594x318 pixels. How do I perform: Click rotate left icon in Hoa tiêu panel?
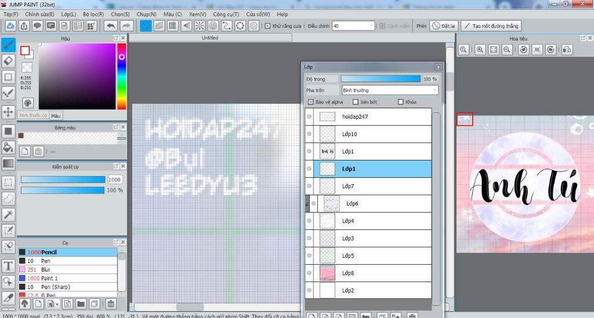click(524, 50)
